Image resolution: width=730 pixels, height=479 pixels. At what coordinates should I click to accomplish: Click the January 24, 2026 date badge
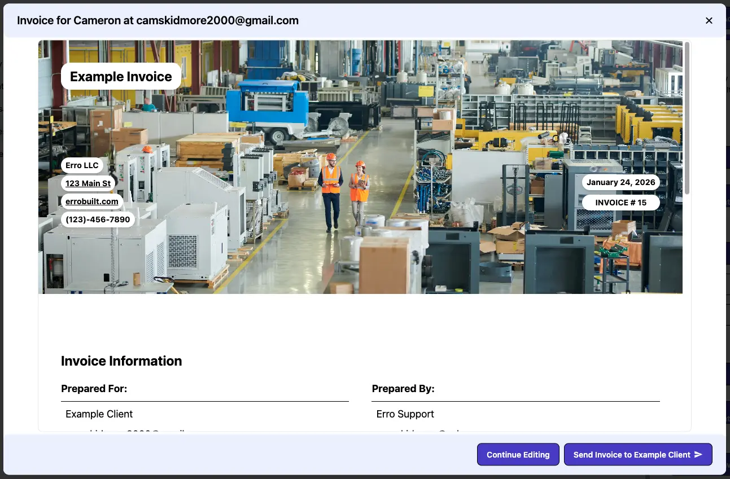620,182
